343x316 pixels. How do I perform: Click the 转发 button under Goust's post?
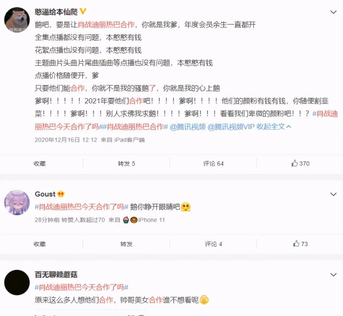click(x=126, y=244)
